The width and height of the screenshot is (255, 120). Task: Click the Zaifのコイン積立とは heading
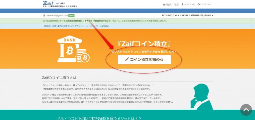coord(59,78)
